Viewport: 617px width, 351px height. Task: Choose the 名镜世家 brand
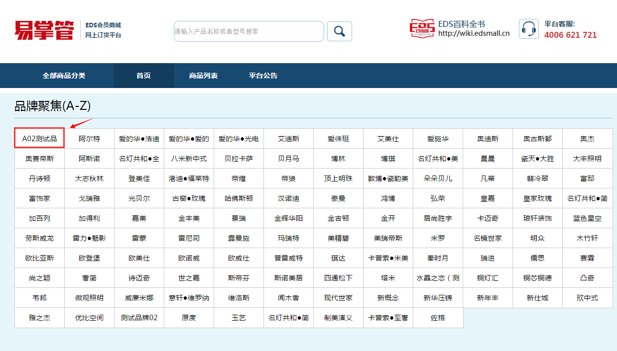coord(488,238)
